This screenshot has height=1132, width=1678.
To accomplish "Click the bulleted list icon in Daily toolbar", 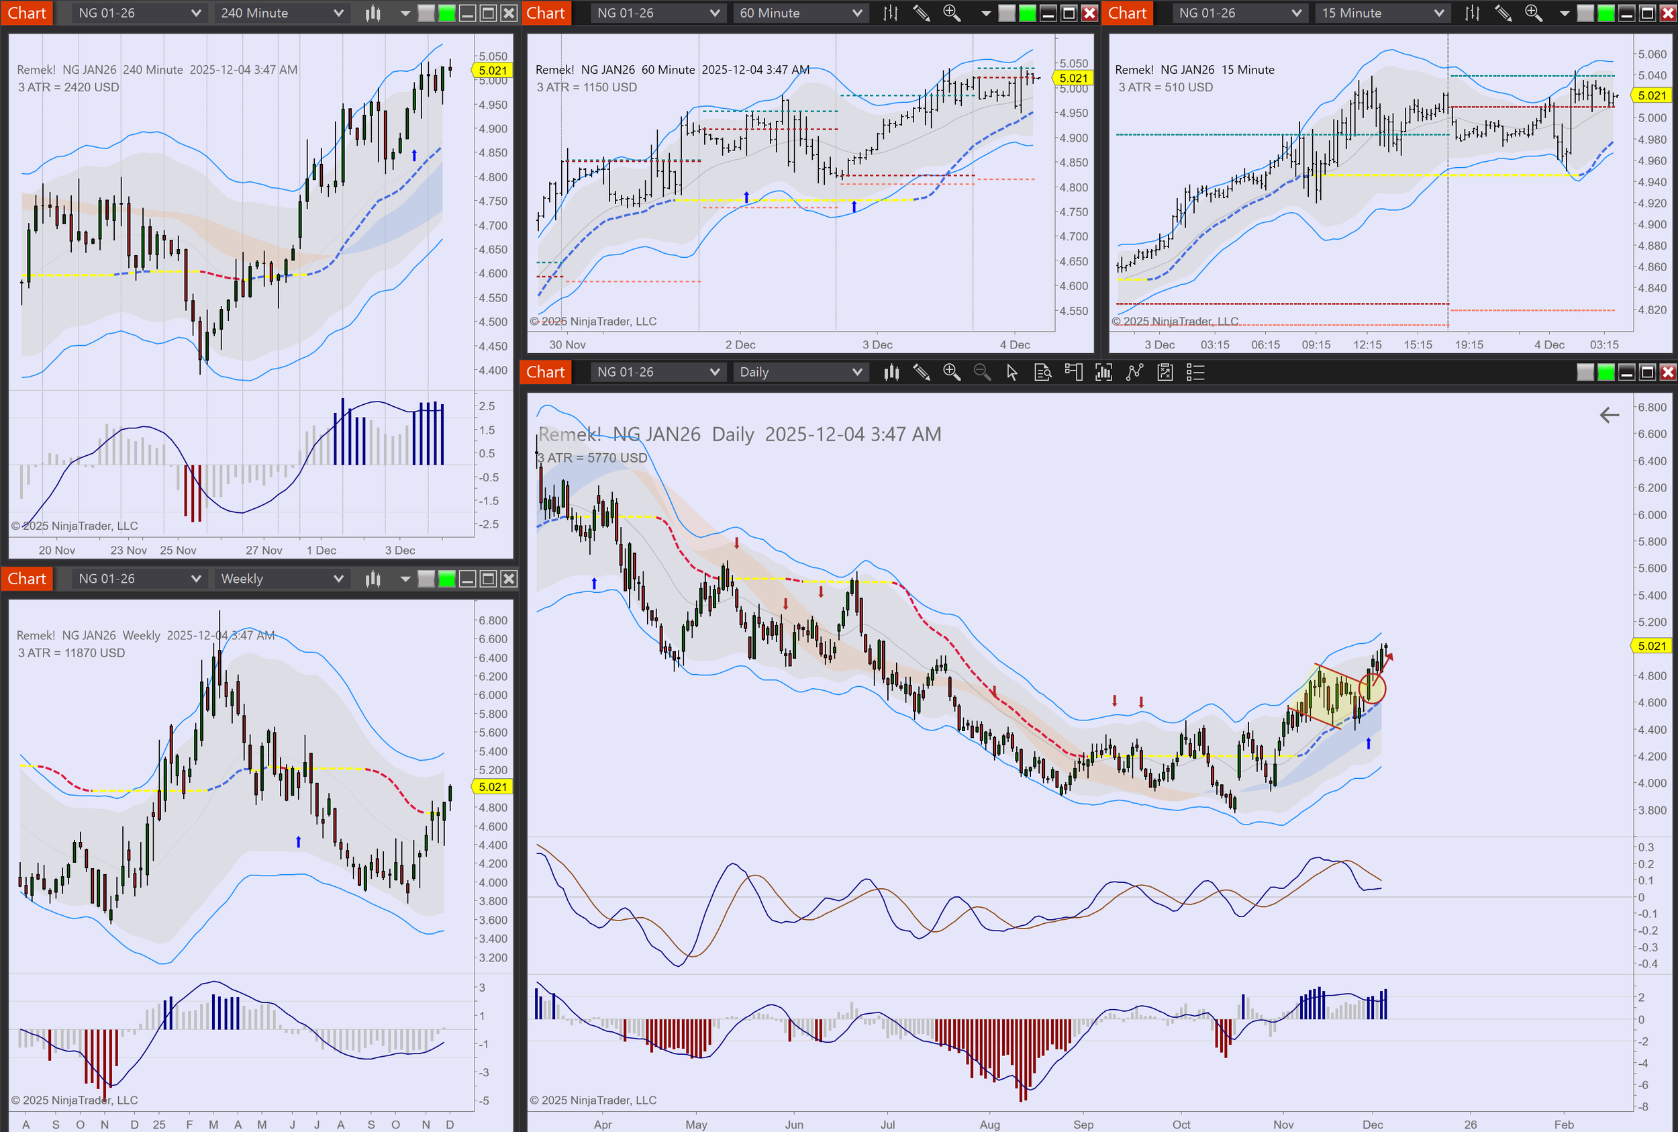I will coord(1195,372).
